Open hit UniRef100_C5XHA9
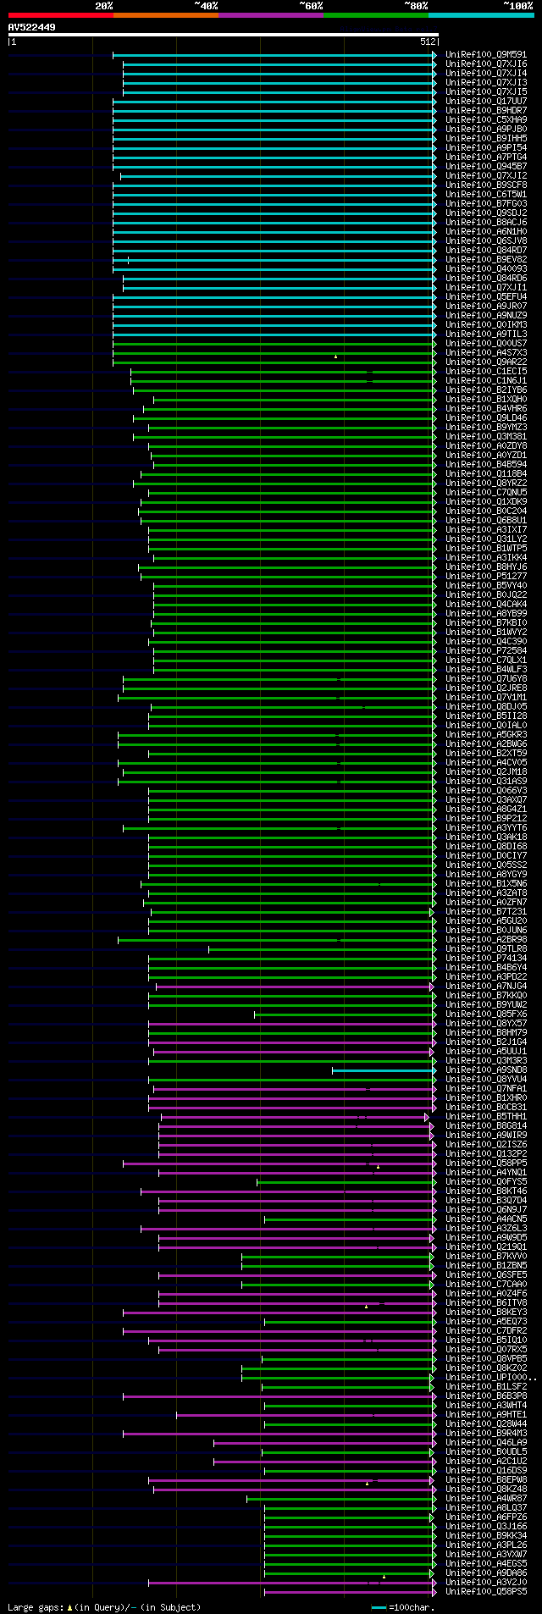The image size is (542, 1614). click(486, 119)
